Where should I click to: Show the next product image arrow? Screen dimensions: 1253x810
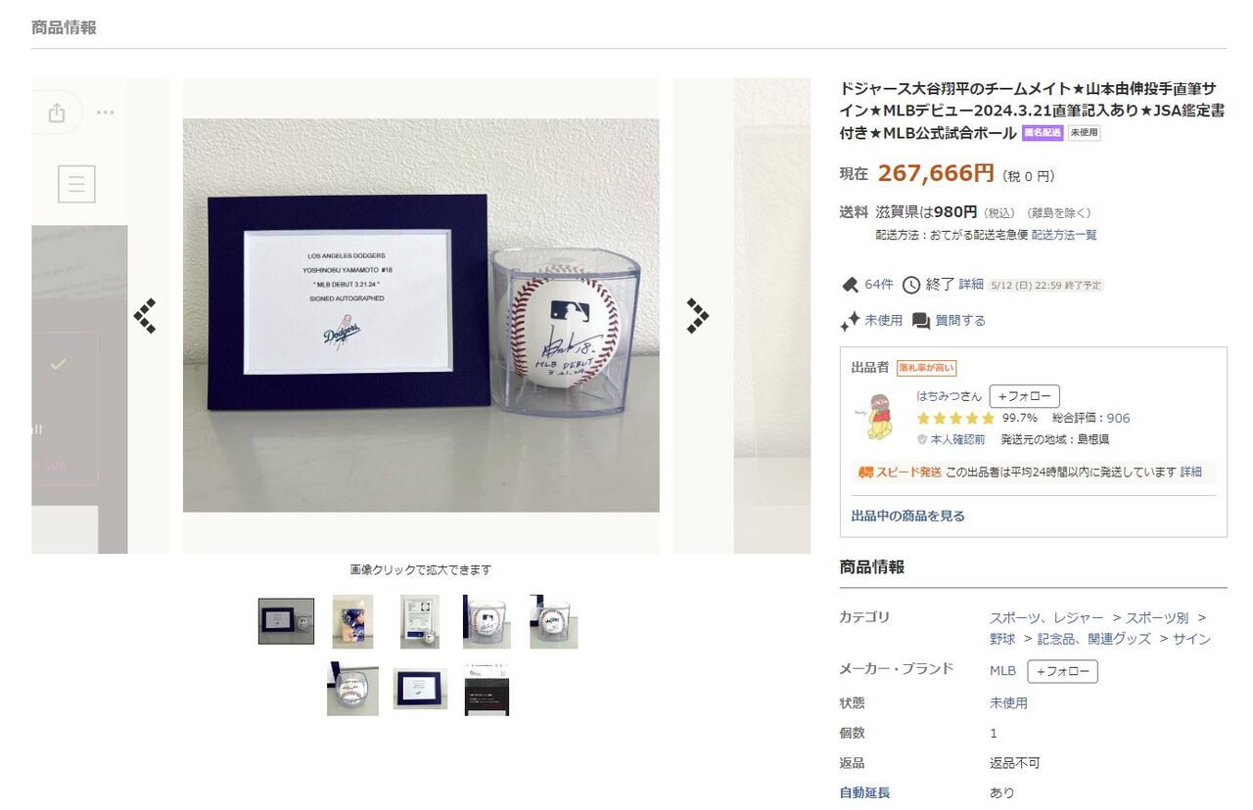[x=697, y=316]
